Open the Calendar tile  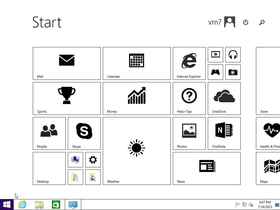[137, 63]
